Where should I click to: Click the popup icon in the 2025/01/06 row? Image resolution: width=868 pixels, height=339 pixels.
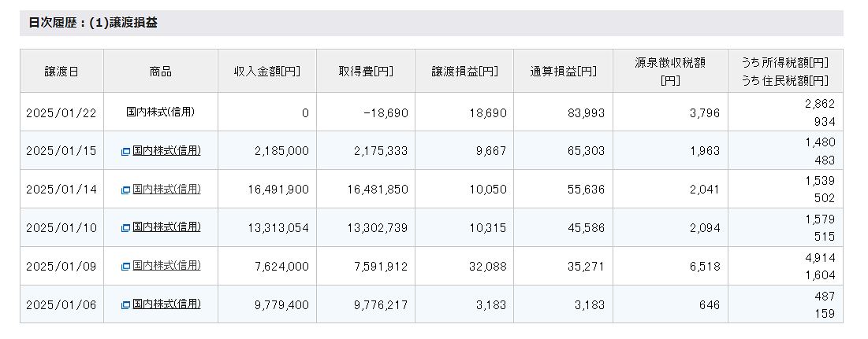125,305
